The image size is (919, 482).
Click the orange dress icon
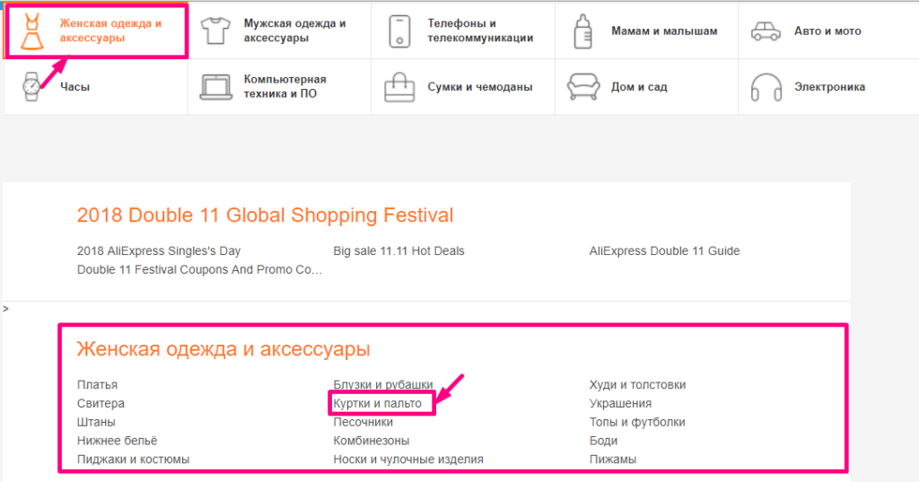(31, 31)
